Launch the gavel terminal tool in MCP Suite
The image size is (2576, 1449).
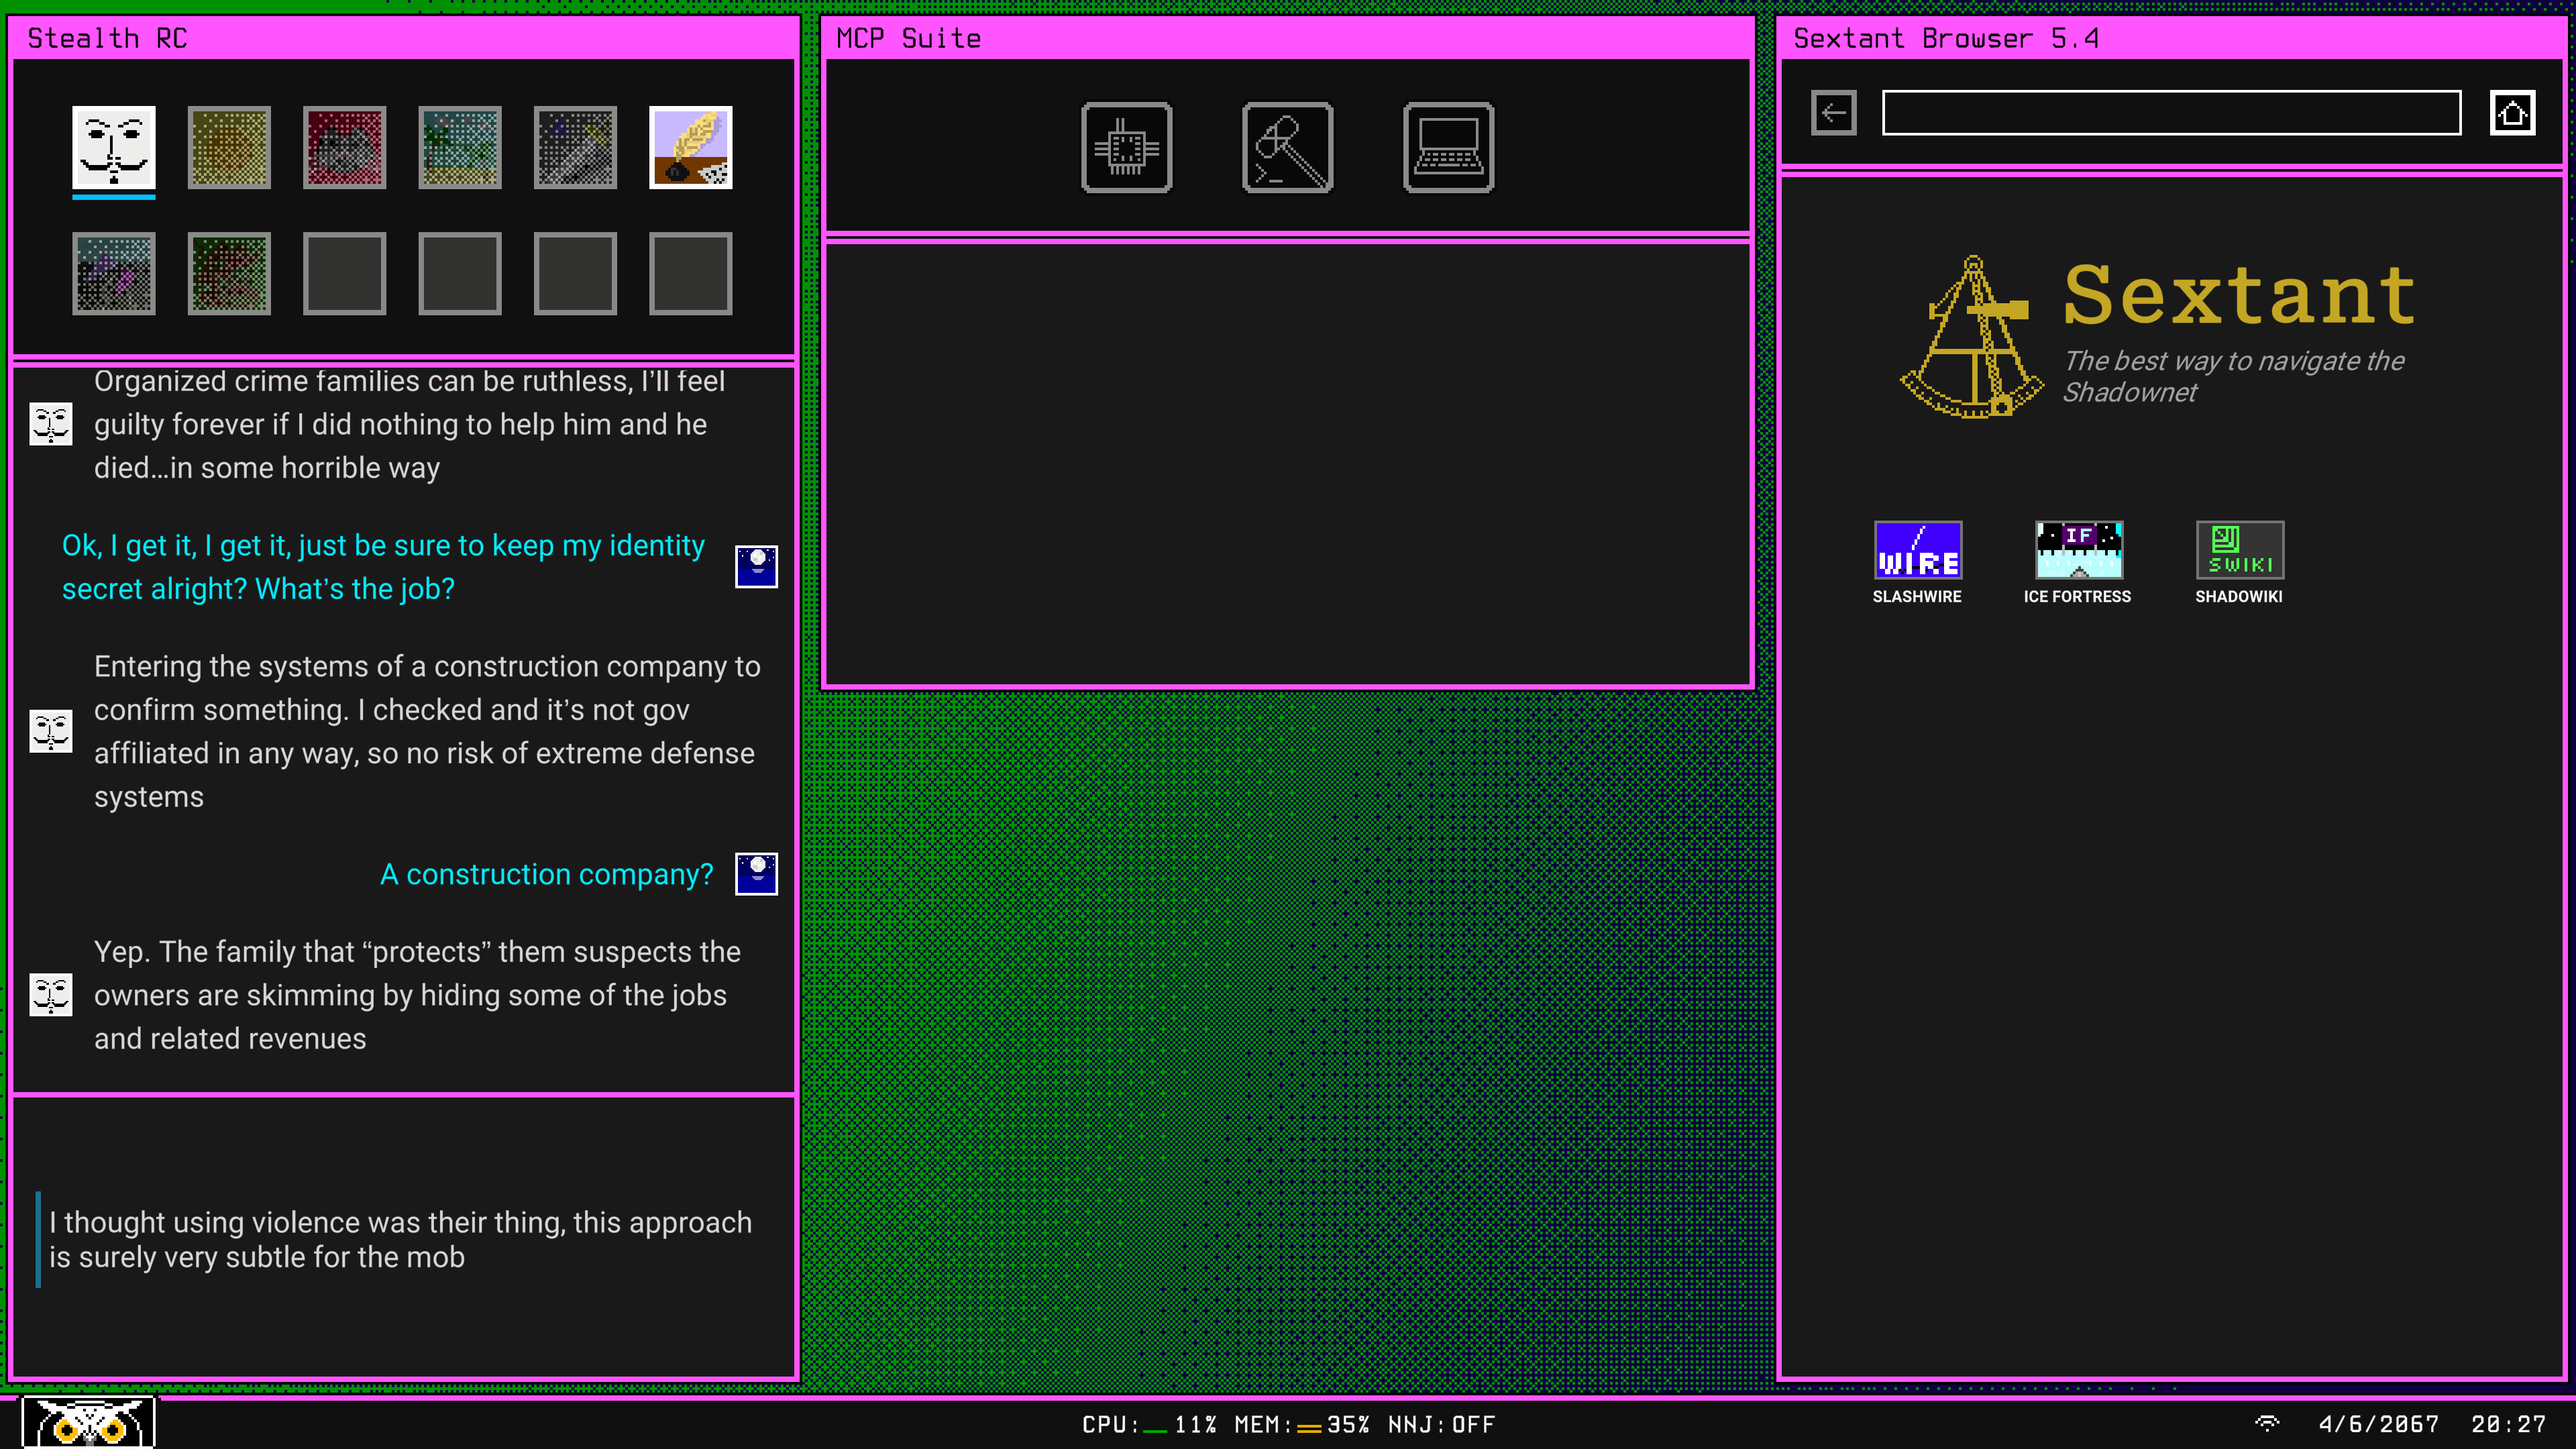[1287, 148]
